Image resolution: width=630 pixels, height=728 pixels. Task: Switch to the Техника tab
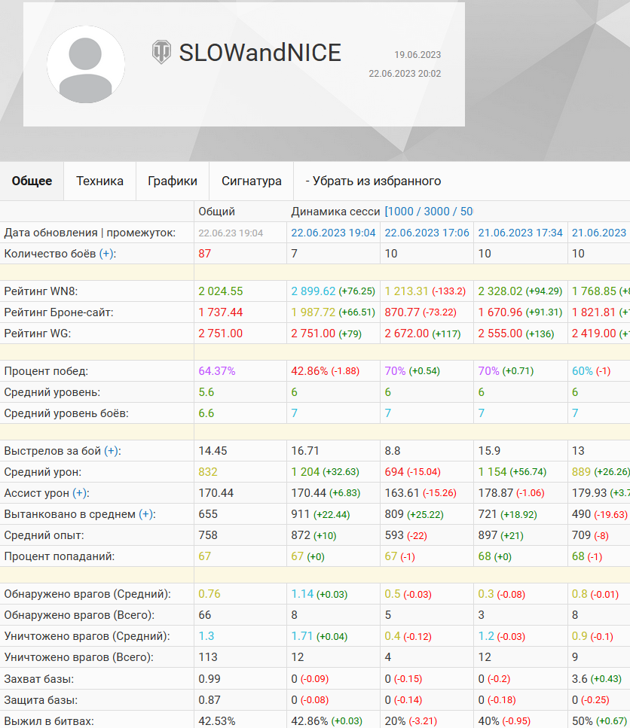(100, 181)
